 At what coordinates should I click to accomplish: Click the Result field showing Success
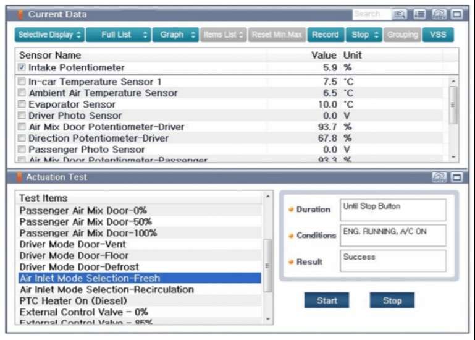pyautogui.click(x=393, y=261)
